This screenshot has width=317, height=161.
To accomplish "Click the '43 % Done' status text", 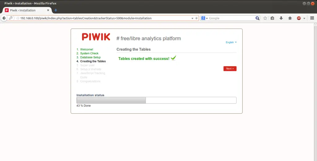I will click(x=84, y=106).
